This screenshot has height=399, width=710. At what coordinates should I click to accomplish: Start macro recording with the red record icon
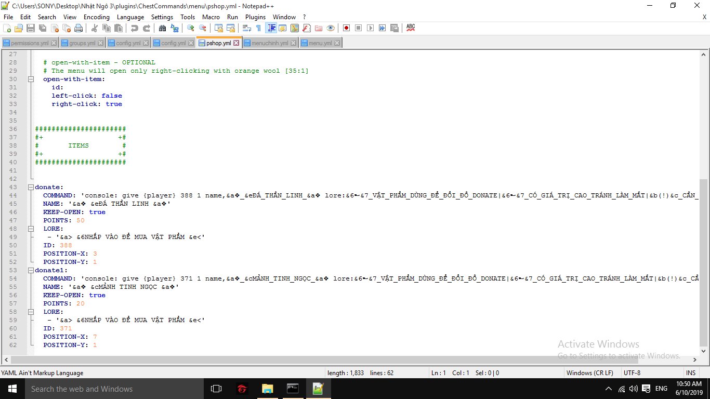347,28
